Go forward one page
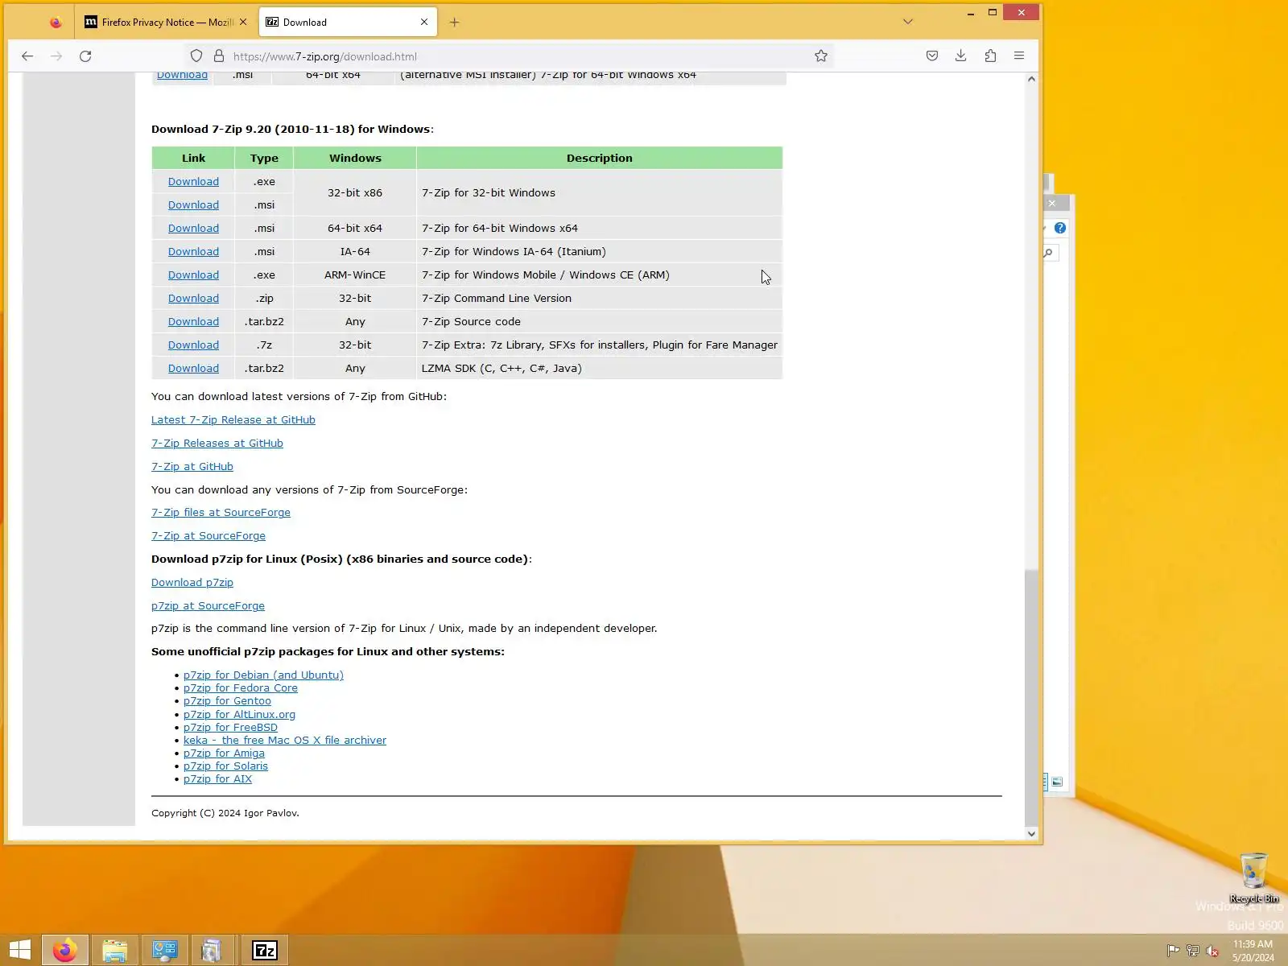 (56, 56)
